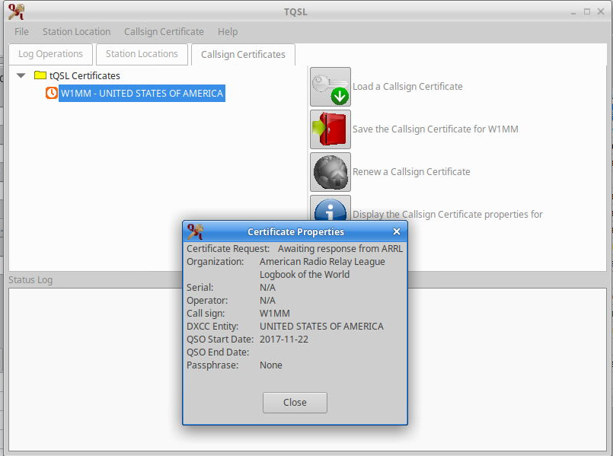Switch to the Station Locations tab
Viewport: 613px width, 456px height.
(x=142, y=54)
